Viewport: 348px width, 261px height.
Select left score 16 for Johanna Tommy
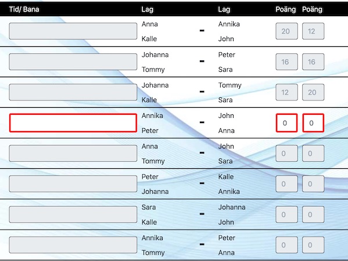286,61
